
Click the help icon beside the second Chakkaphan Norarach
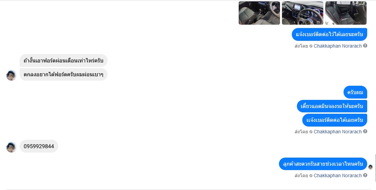(365, 131)
